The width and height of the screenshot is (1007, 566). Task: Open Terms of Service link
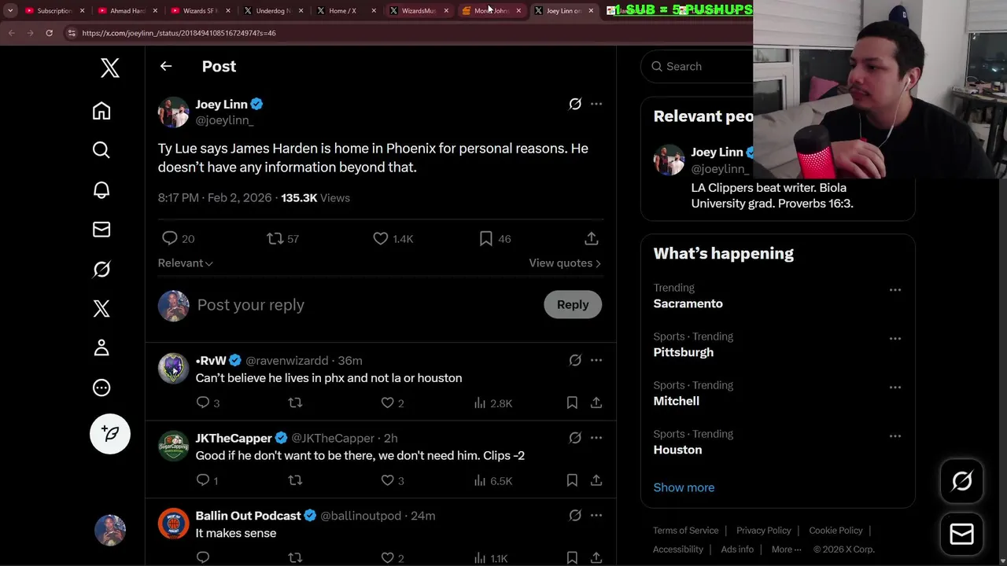pyautogui.click(x=686, y=531)
